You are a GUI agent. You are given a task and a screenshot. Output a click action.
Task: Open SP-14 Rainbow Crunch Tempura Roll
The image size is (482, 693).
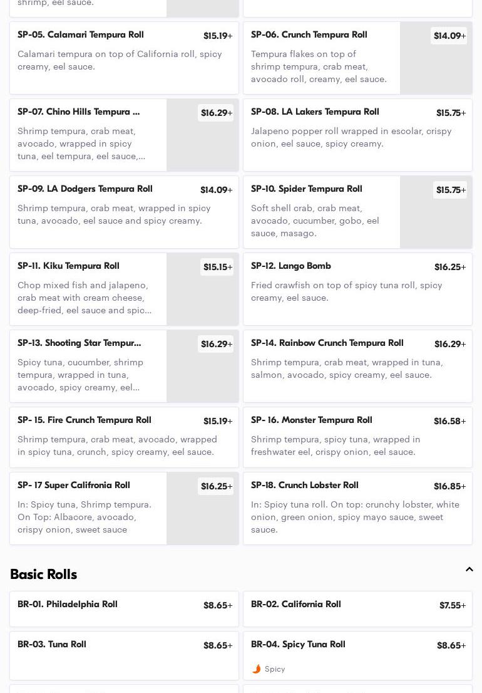[x=357, y=366]
